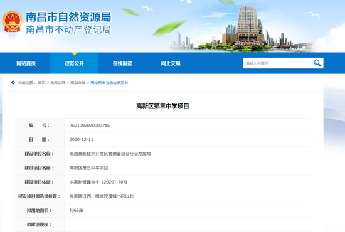This screenshot has height=232, width=345.
Task: Click the 政务公开 breadcrumb link
Action: 58,83
